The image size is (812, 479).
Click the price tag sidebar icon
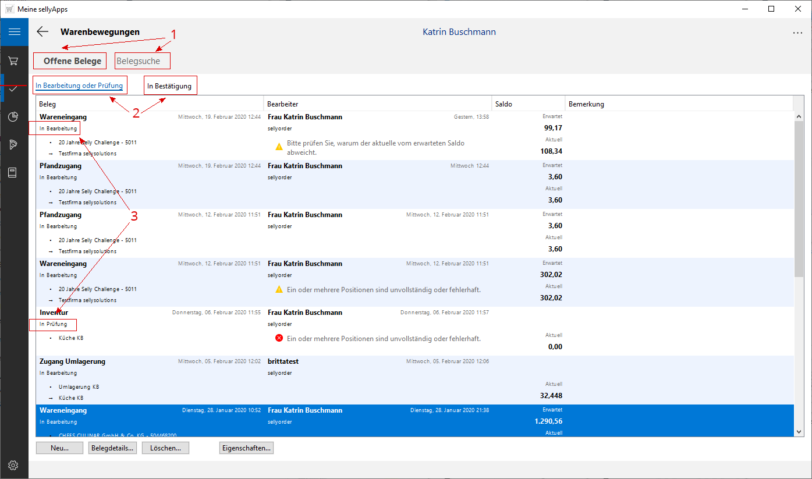coord(14,145)
